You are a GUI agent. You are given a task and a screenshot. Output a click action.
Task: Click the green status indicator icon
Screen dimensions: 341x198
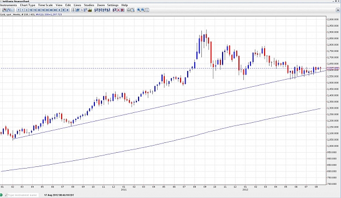click(1, 195)
